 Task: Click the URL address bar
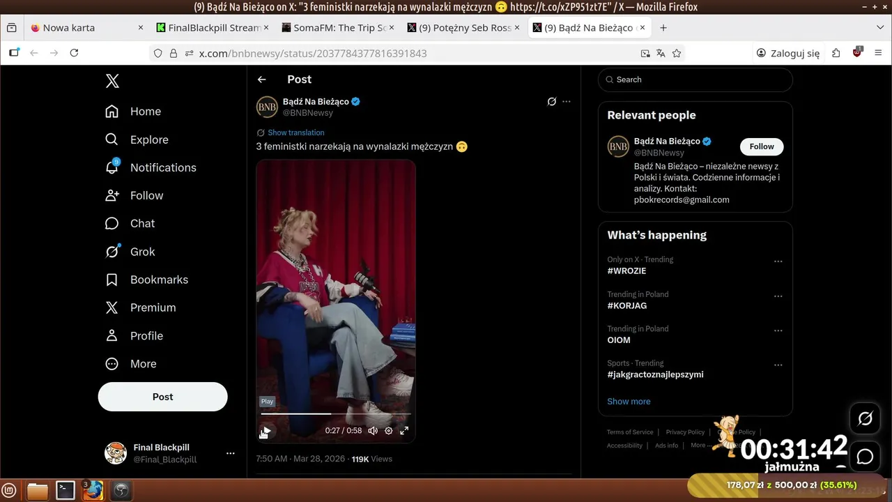[x=417, y=53]
